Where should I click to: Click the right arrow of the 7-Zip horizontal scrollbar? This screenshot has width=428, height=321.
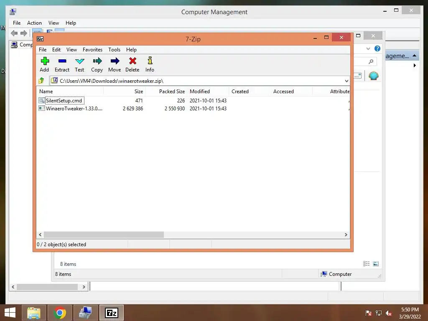(346, 235)
